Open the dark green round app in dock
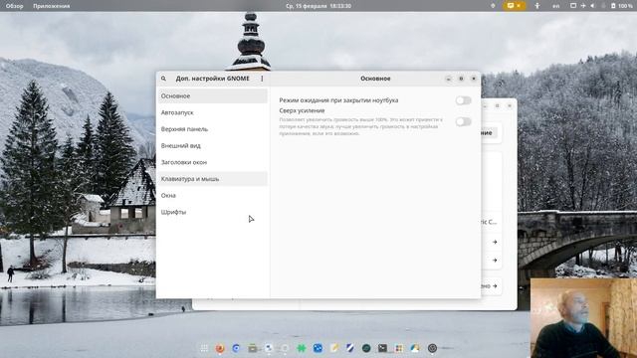The image size is (637, 358). tap(366, 348)
